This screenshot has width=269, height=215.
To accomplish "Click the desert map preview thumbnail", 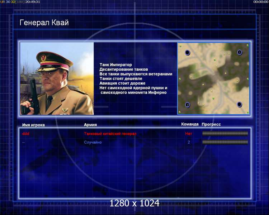I will [213, 78].
